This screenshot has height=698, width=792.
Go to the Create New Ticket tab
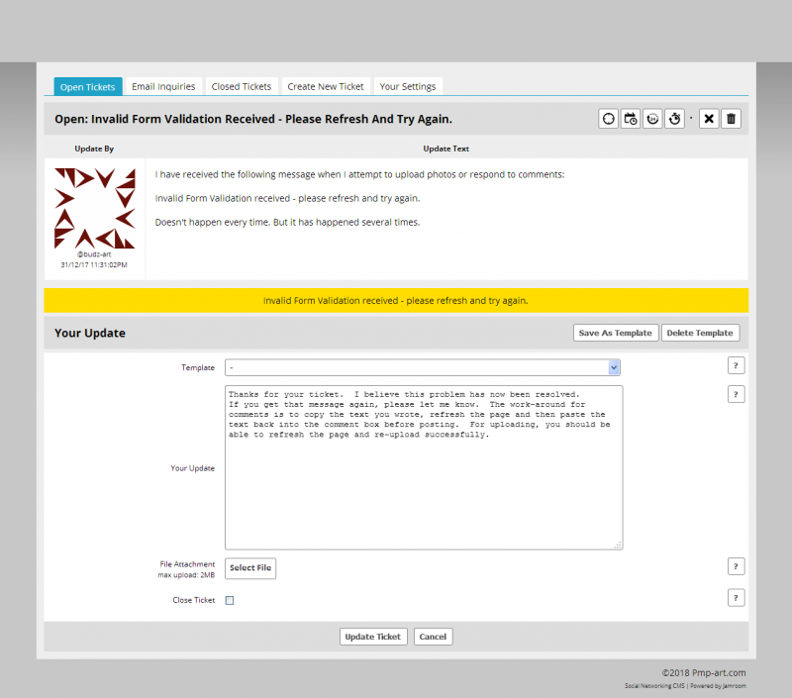[326, 87]
